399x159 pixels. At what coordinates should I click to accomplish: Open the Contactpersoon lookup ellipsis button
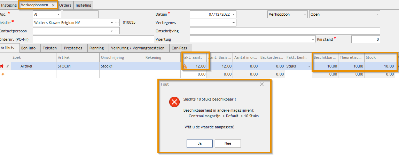click(x=117, y=31)
